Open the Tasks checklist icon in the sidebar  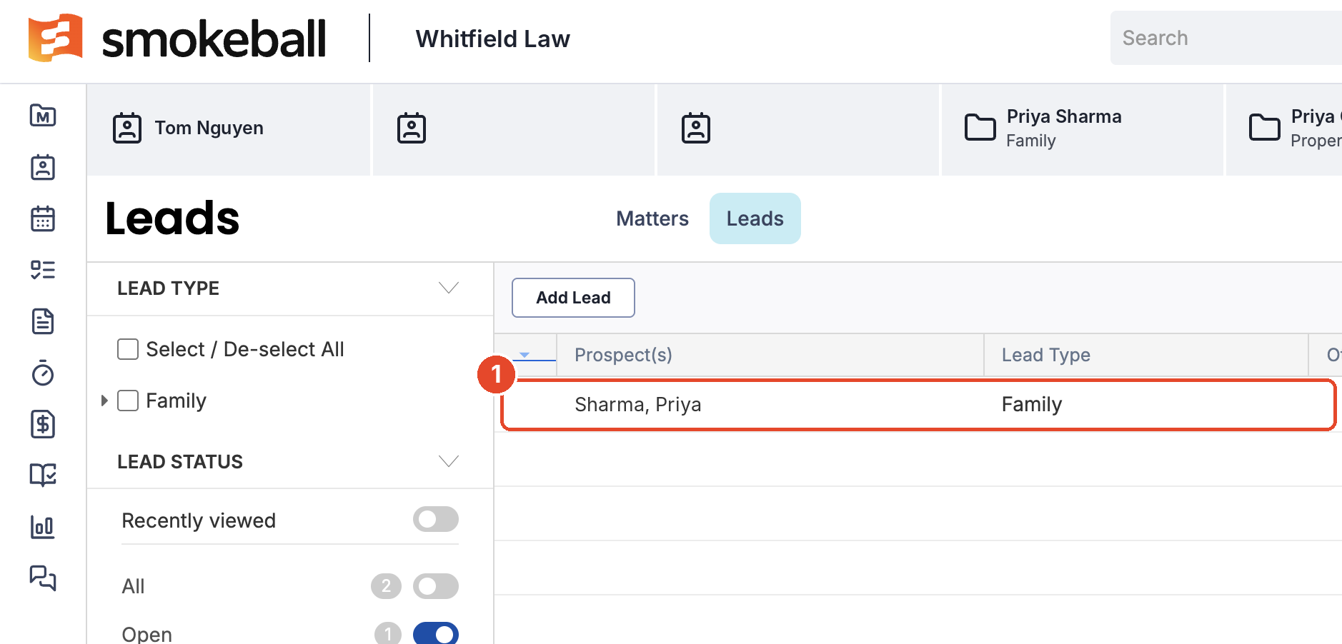point(43,270)
